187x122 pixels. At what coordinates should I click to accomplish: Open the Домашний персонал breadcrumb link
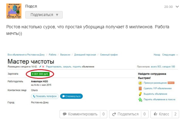pyautogui.click(x=85, y=55)
